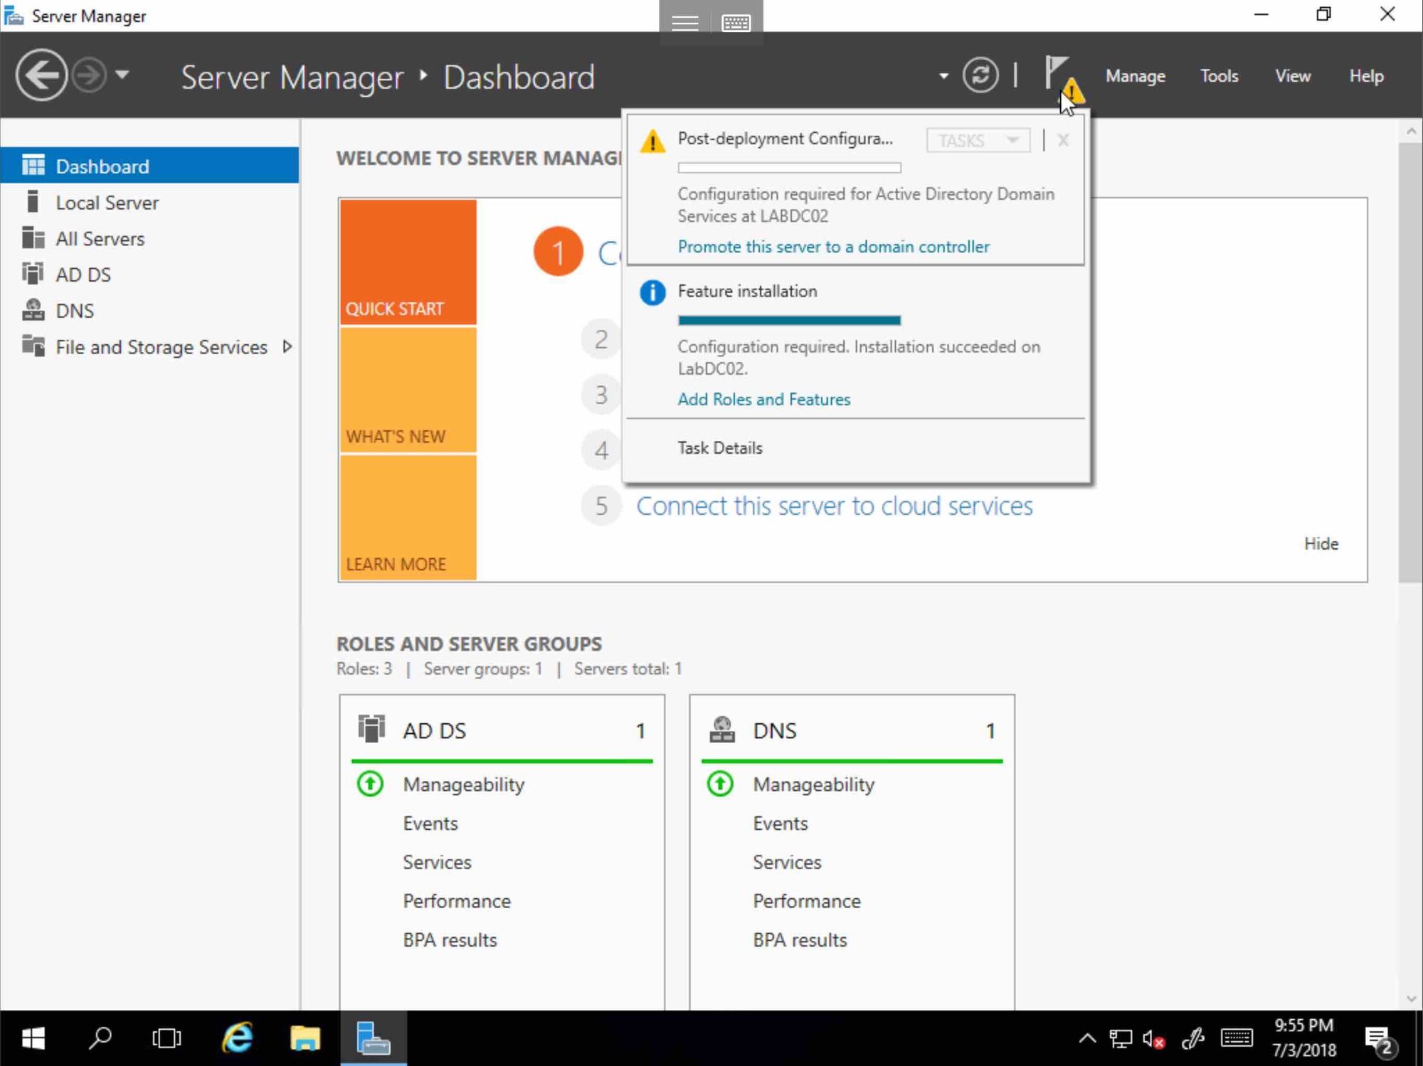Click the File and Storage Services icon
The image size is (1423, 1066).
pyautogui.click(x=33, y=346)
